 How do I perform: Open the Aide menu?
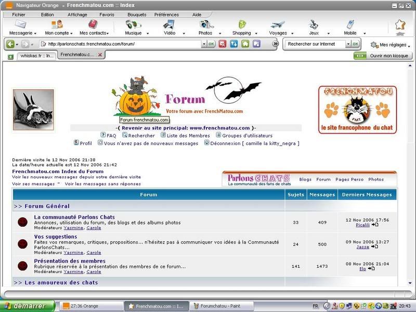pos(197,15)
